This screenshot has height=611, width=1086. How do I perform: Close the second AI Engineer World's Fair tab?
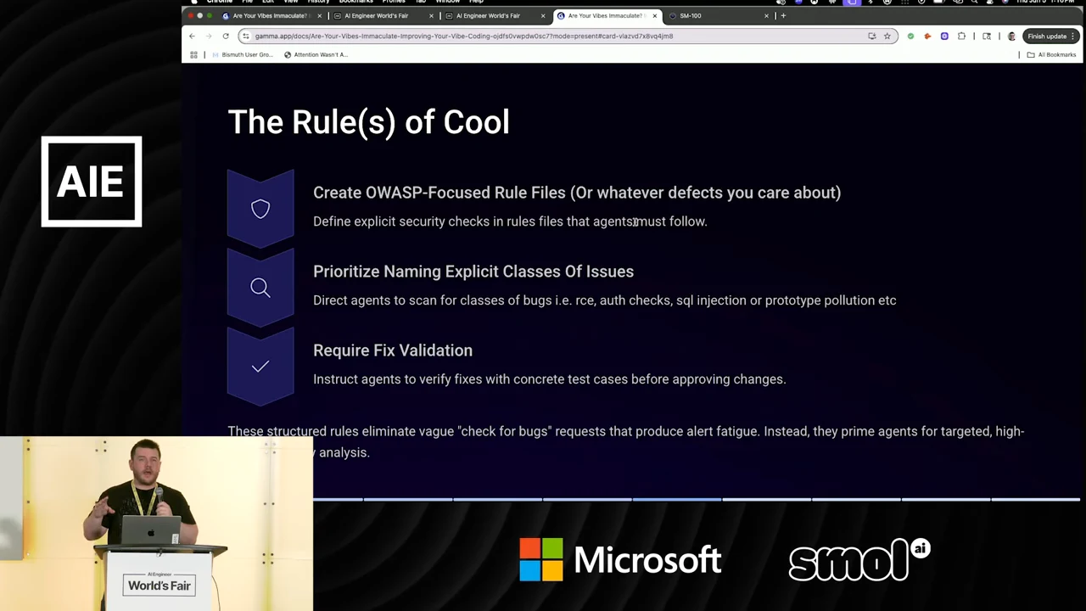click(543, 15)
